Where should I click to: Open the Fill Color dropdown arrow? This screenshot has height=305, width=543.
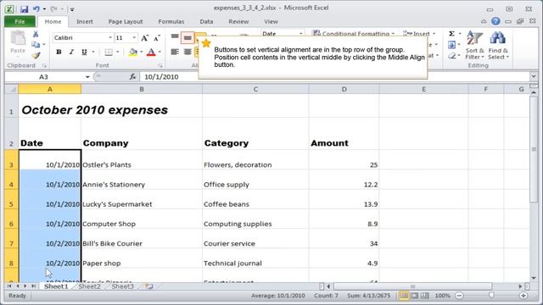coord(141,52)
